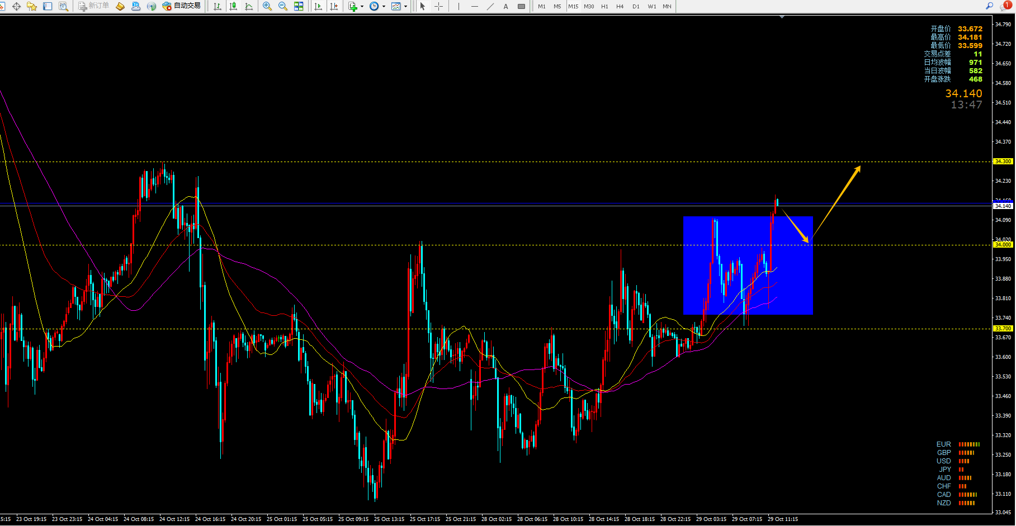Switch to D1 daily timeframe
Screen dimensions: 1016x526
coord(636,6)
